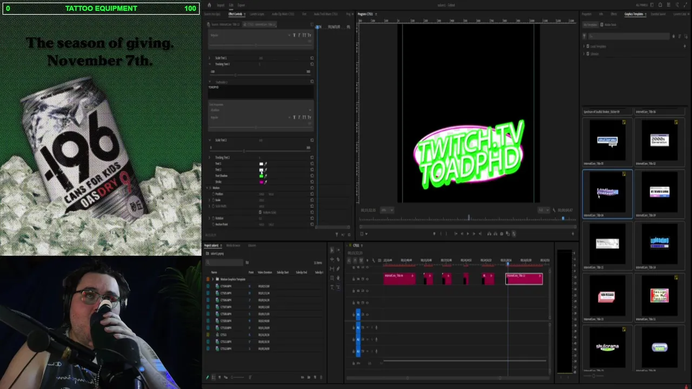
Task: Open Program monitor button editor plus icon
Action: [573, 234]
